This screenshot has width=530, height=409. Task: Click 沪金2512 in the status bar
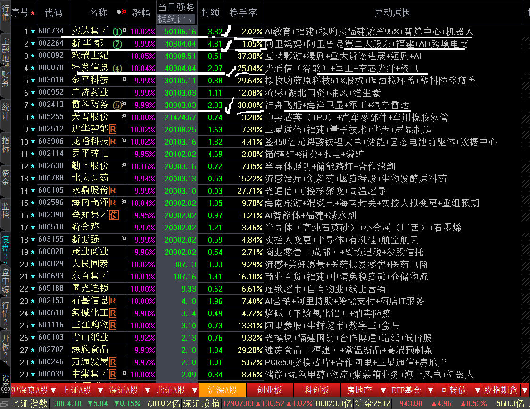(x=373, y=403)
